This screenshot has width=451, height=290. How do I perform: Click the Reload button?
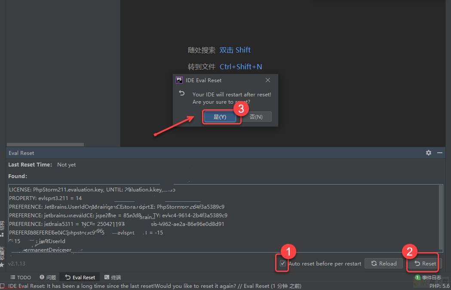(384, 263)
